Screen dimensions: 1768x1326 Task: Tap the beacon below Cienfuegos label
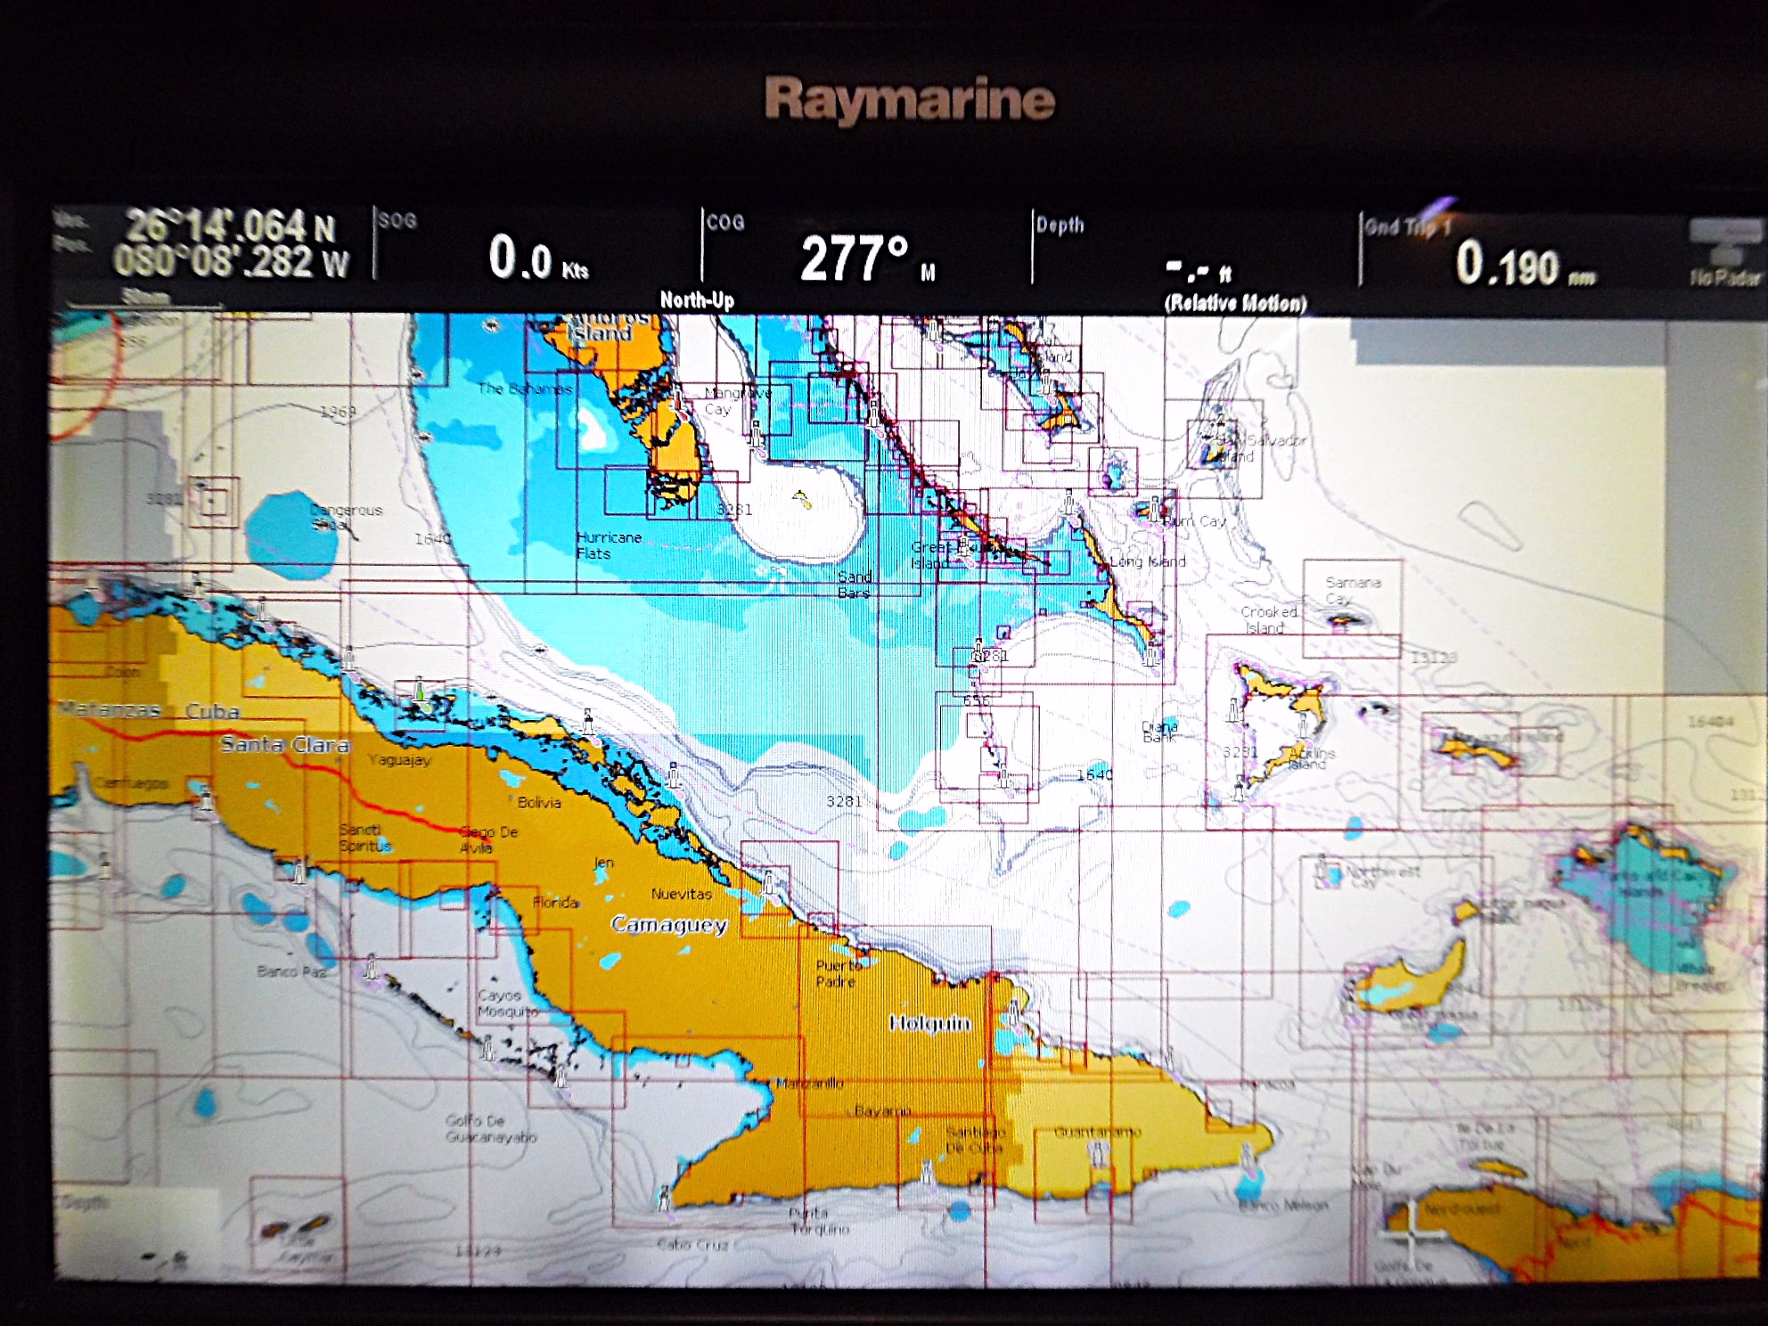click(205, 798)
